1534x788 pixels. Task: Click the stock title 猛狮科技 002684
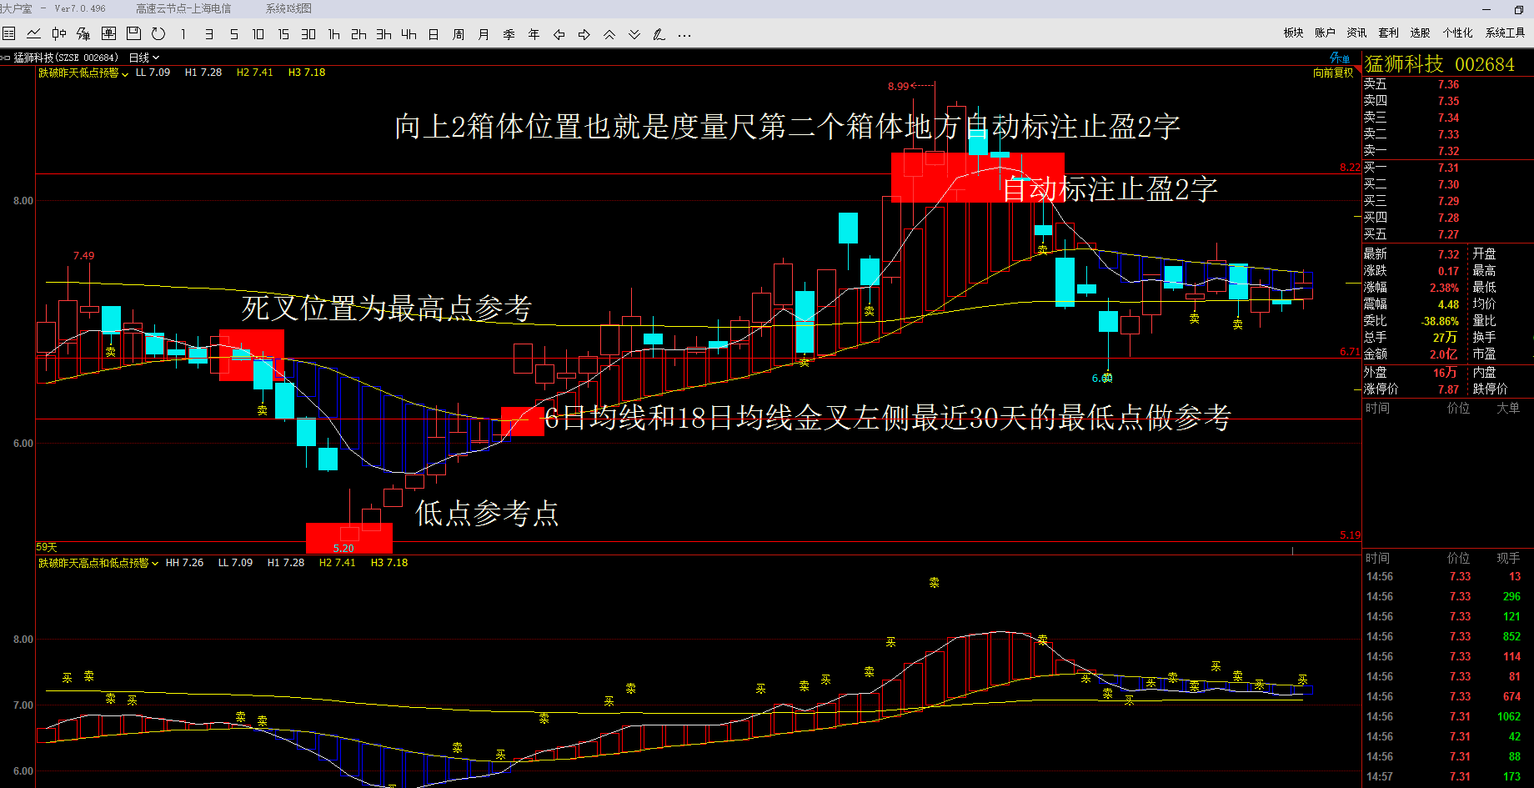(x=1440, y=64)
